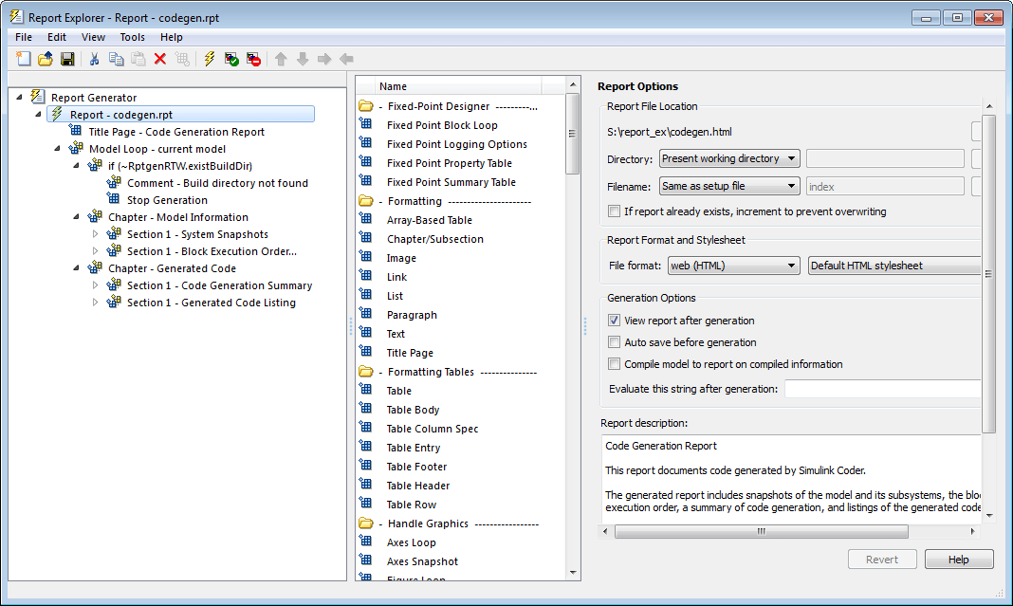Open the Default HTML stylesheet dropdown
The image size is (1013, 606).
(x=894, y=266)
